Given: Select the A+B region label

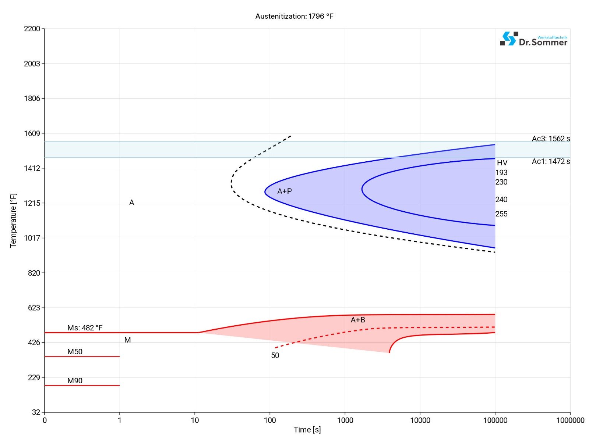Looking at the screenshot, I should [357, 320].
